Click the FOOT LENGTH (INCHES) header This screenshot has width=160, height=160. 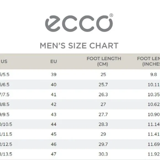(x=149, y=61)
